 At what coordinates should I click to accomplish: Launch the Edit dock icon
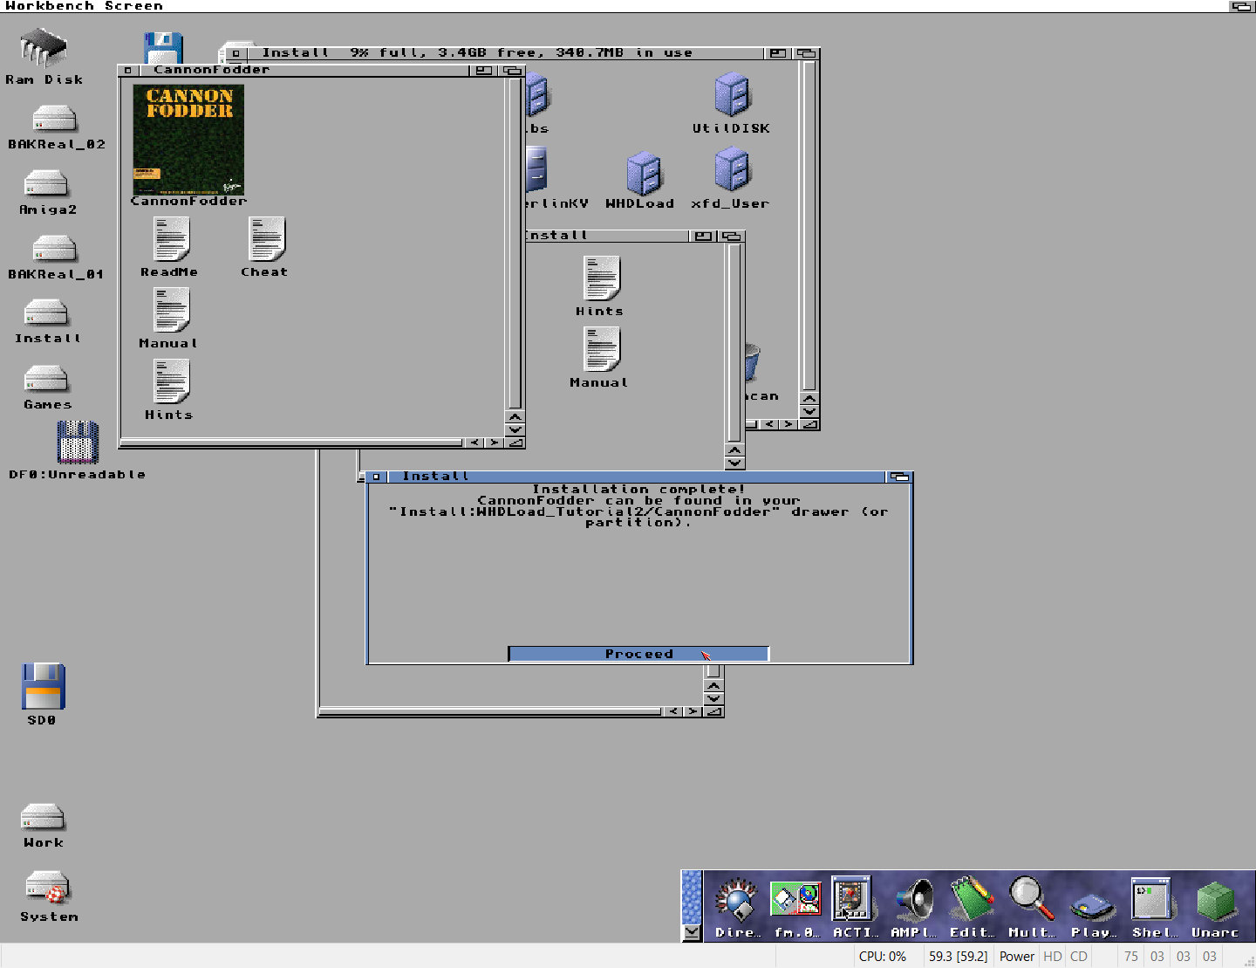973,899
